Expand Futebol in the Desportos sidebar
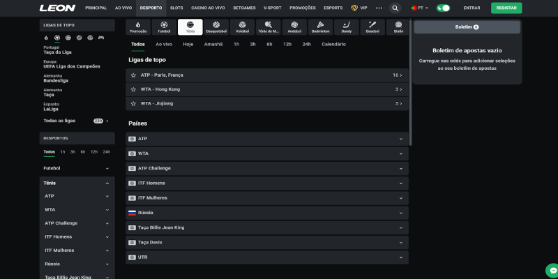Screen dimensions: 558x279 tap(77, 168)
